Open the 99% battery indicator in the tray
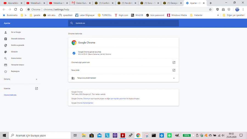 click(187, 135)
